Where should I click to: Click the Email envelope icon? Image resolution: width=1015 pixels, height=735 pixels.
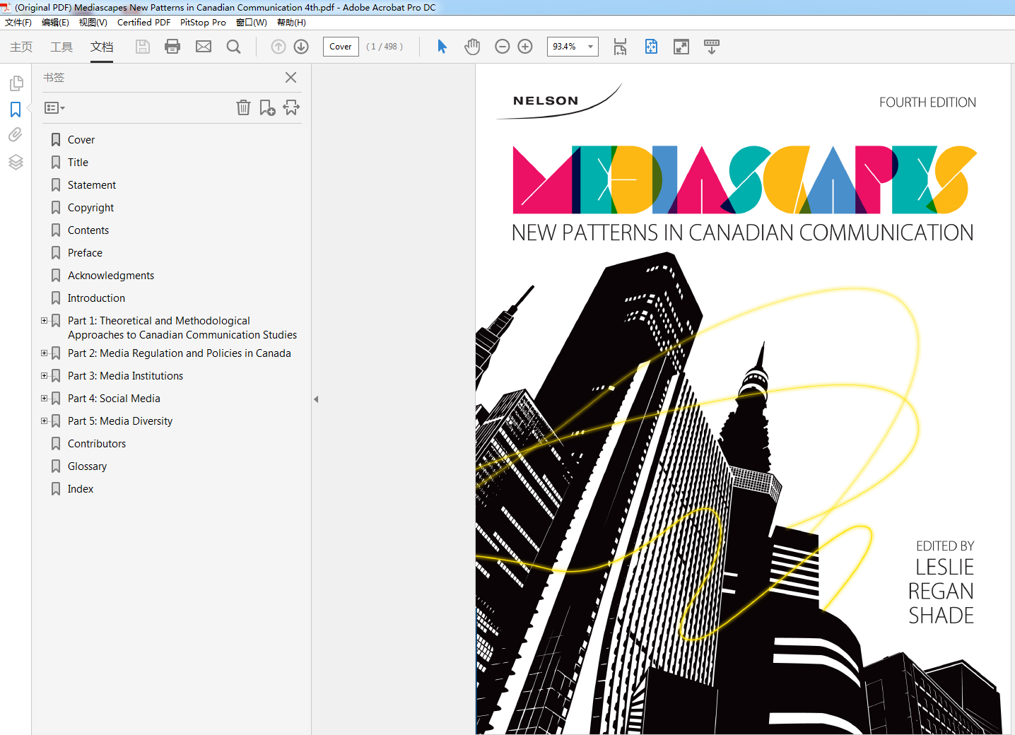point(204,47)
